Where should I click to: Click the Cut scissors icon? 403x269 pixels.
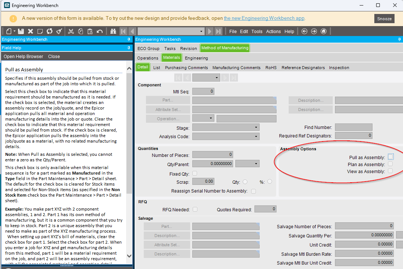coord(71,31)
